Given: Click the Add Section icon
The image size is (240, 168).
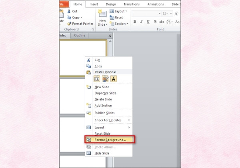Looking at the screenshot, I should tap(89, 106).
